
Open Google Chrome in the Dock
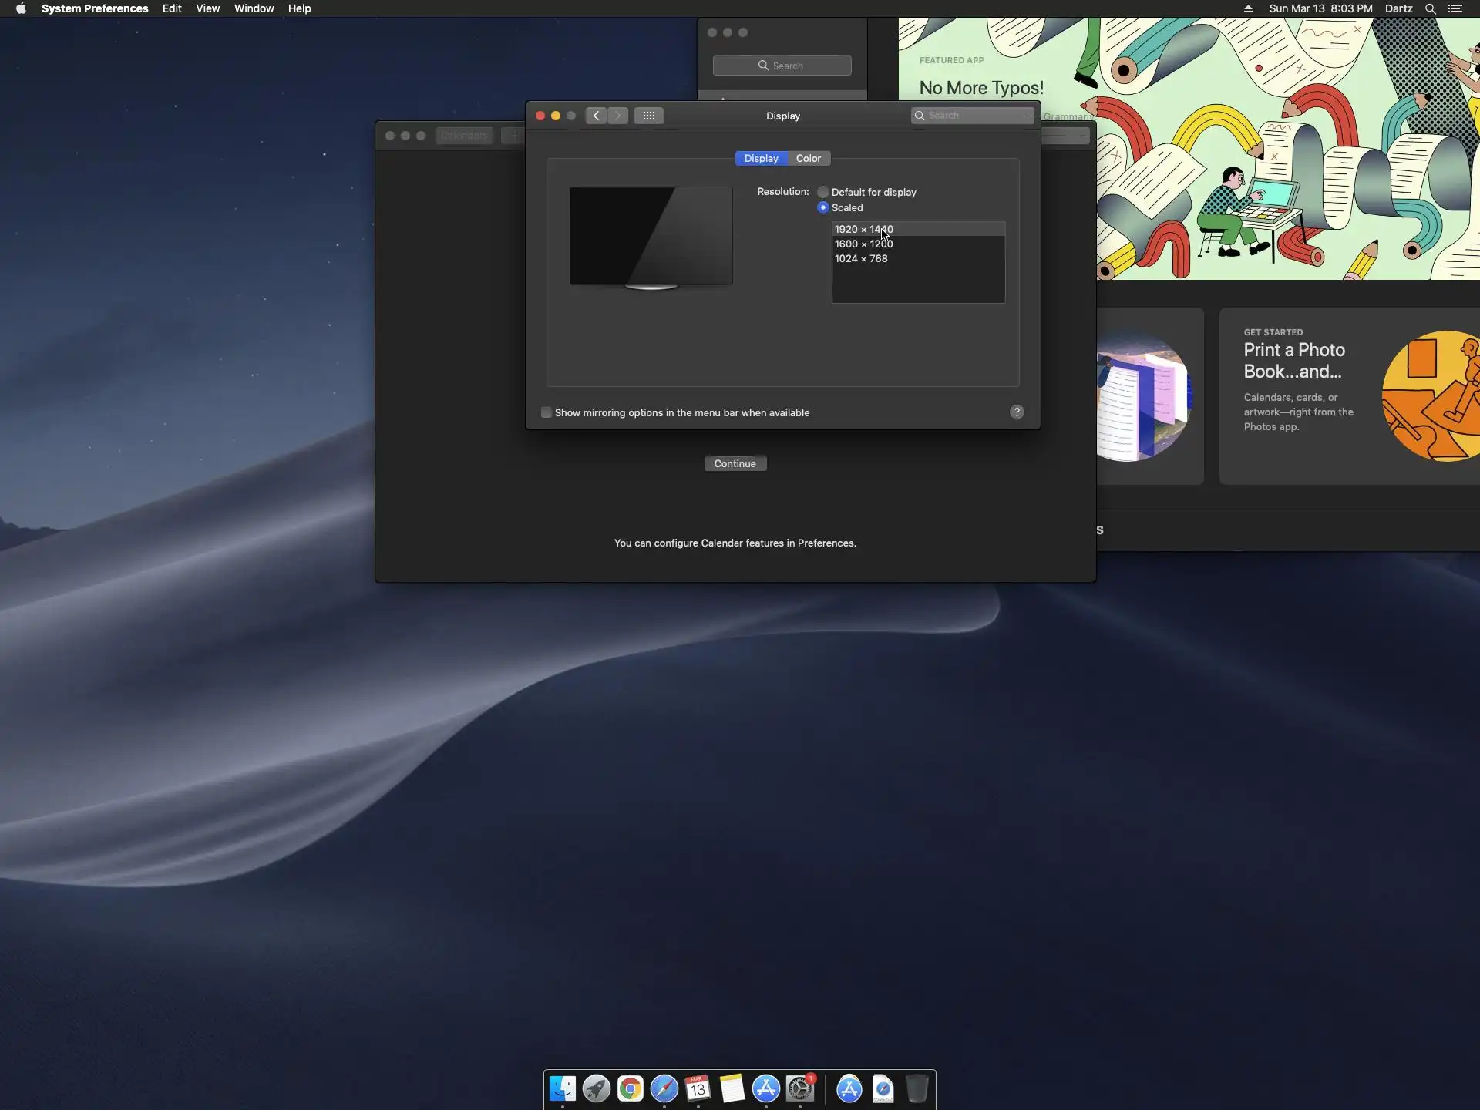630,1088
